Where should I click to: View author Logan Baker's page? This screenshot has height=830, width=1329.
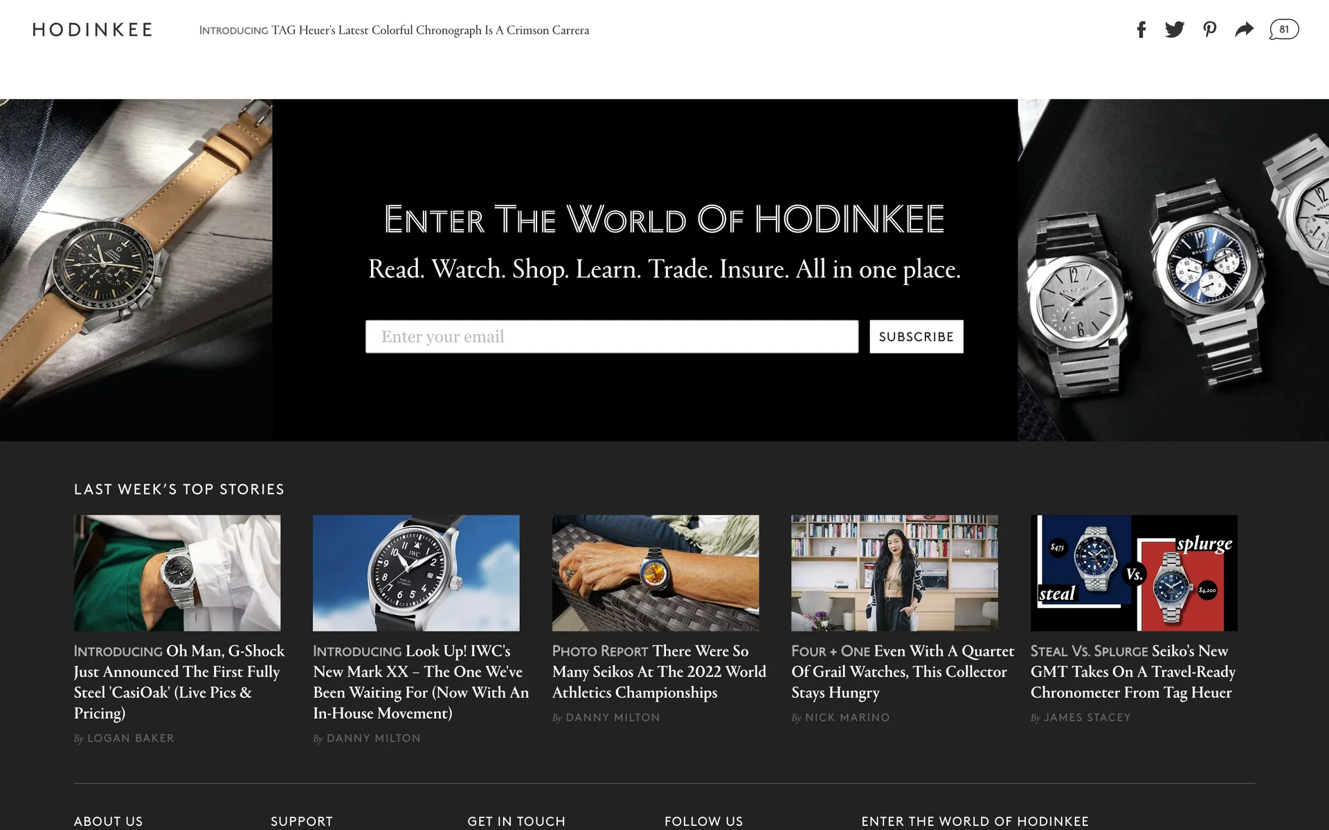[x=130, y=738]
